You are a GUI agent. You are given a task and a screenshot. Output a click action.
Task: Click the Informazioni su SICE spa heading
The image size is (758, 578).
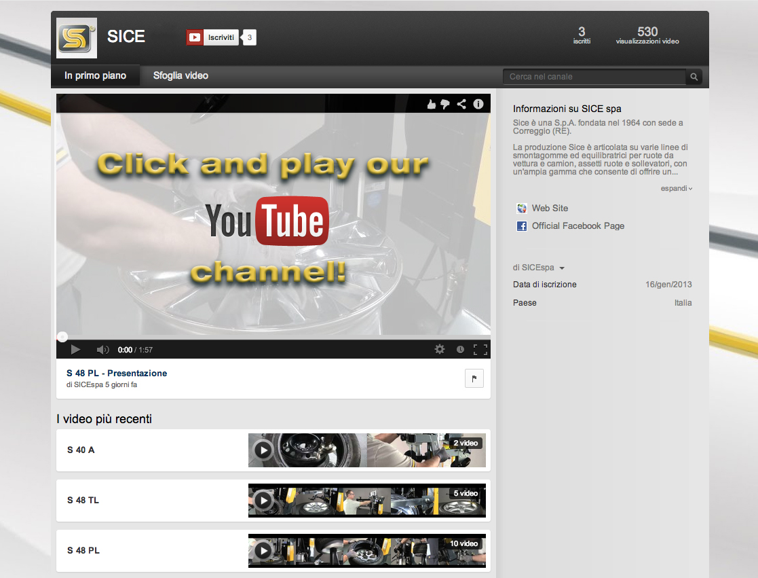567,109
